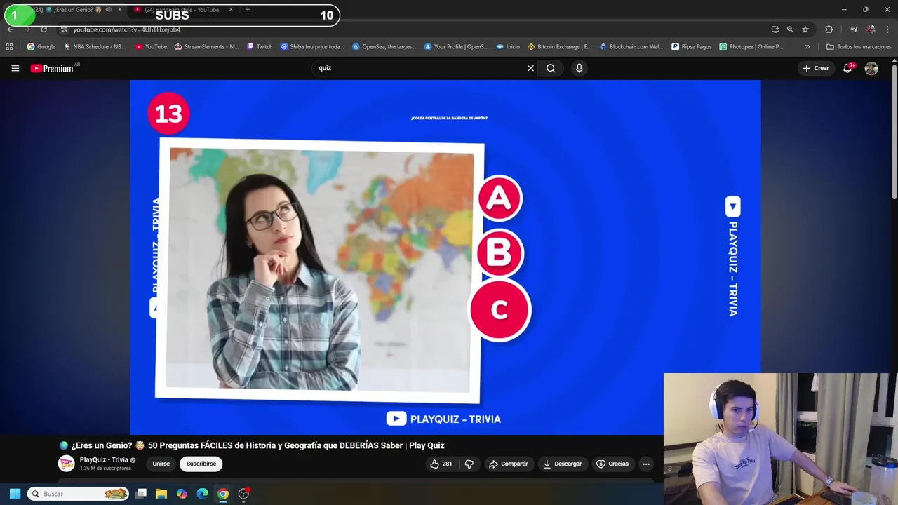898x505 pixels.
Task: Open Chrome three-dot menu
Action: 887,29
